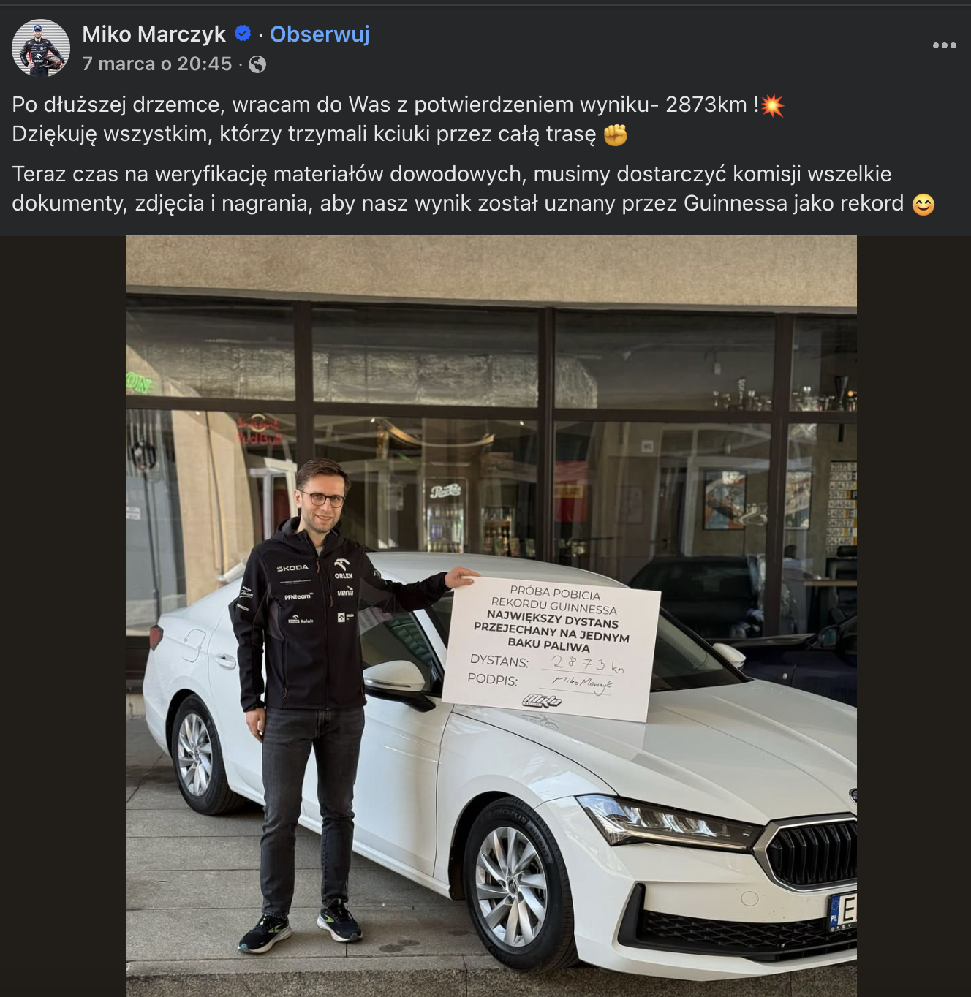This screenshot has width=971, height=997.
Task: Click the blue verified badge
Action: tap(243, 34)
